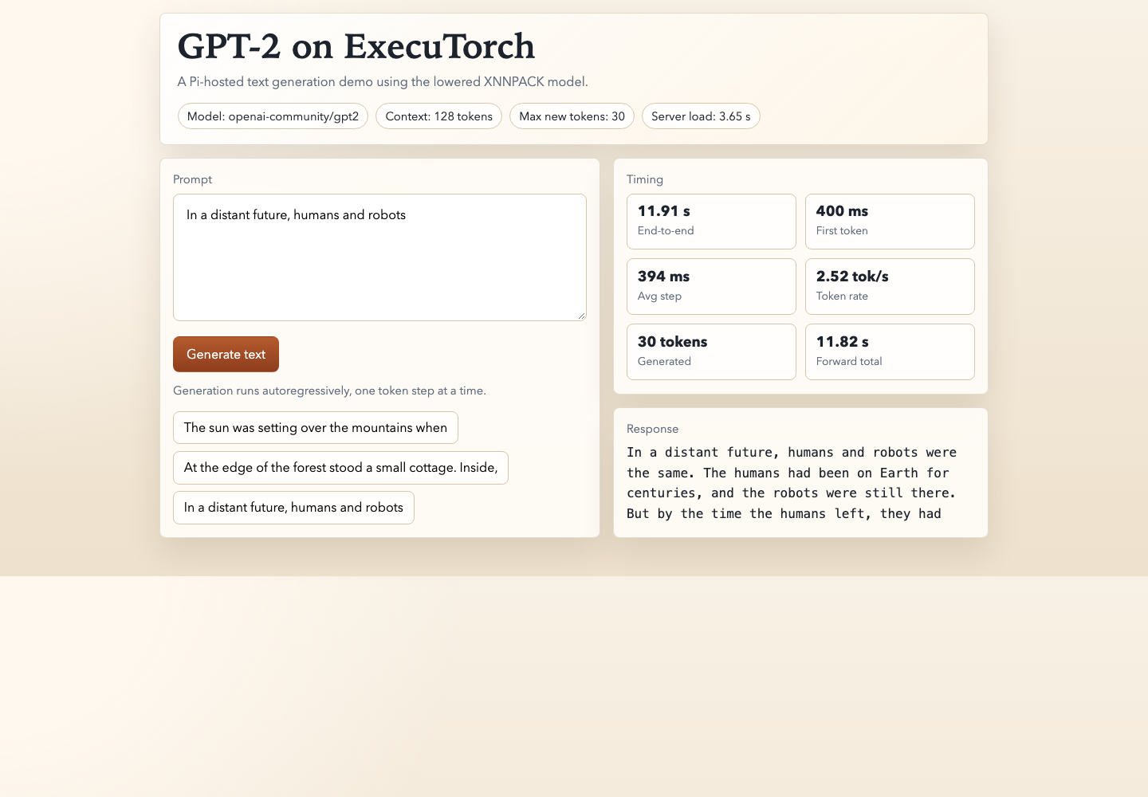This screenshot has width=1148, height=797.
Task: Select the 'In a distant future' example button
Action: pyautogui.click(x=293, y=508)
